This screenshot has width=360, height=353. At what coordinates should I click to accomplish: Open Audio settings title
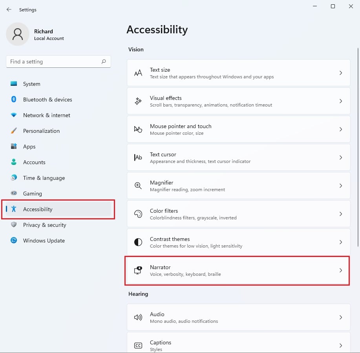[x=157, y=314]
